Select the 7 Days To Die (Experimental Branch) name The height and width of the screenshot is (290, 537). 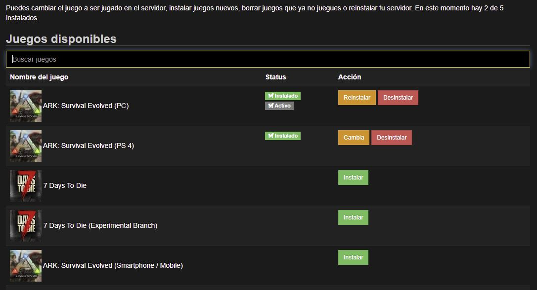(x=100, y=226)
